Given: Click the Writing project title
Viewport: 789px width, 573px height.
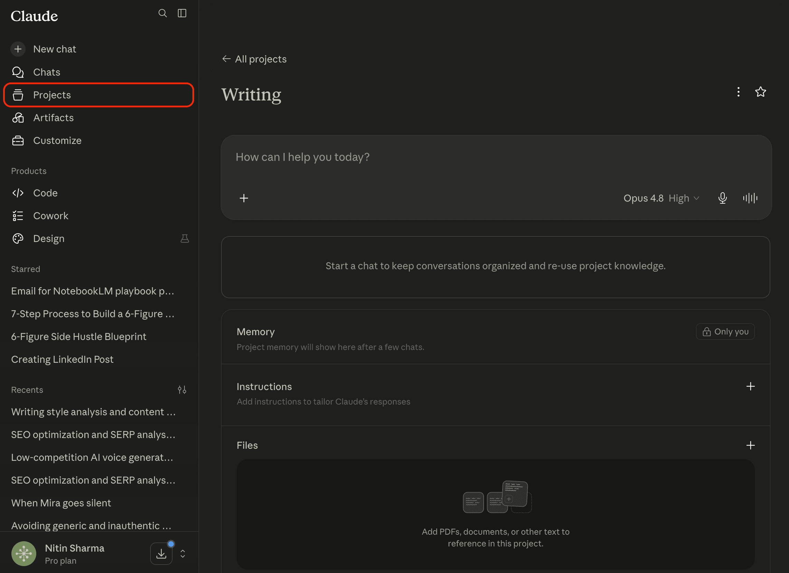Looking at the screenshot, I should pos(251,95).
